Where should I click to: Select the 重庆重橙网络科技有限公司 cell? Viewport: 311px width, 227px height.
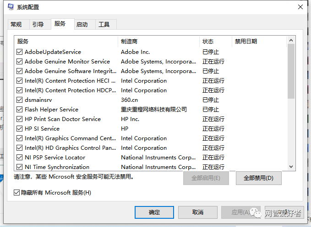pyautogui.click(x=154, y=110)
